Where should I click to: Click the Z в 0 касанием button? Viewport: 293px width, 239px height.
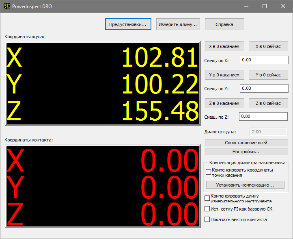click(x=224, y=103)
